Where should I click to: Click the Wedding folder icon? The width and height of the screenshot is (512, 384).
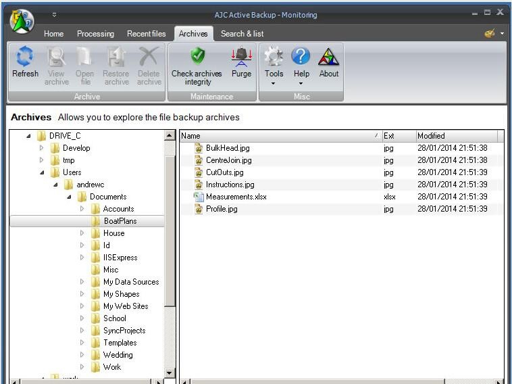pyautogui.click(x=96, y=355)
